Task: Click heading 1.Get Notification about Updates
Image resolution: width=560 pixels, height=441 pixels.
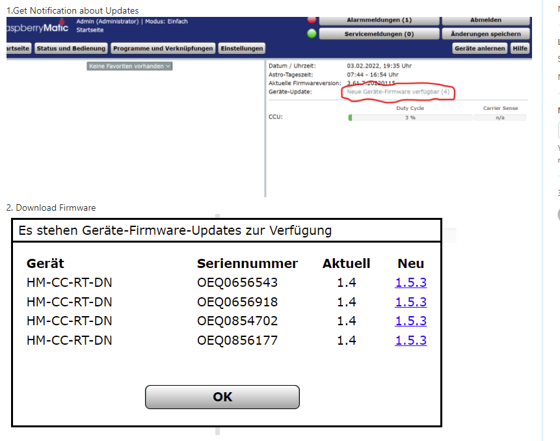Action: (x=72, y=10)
